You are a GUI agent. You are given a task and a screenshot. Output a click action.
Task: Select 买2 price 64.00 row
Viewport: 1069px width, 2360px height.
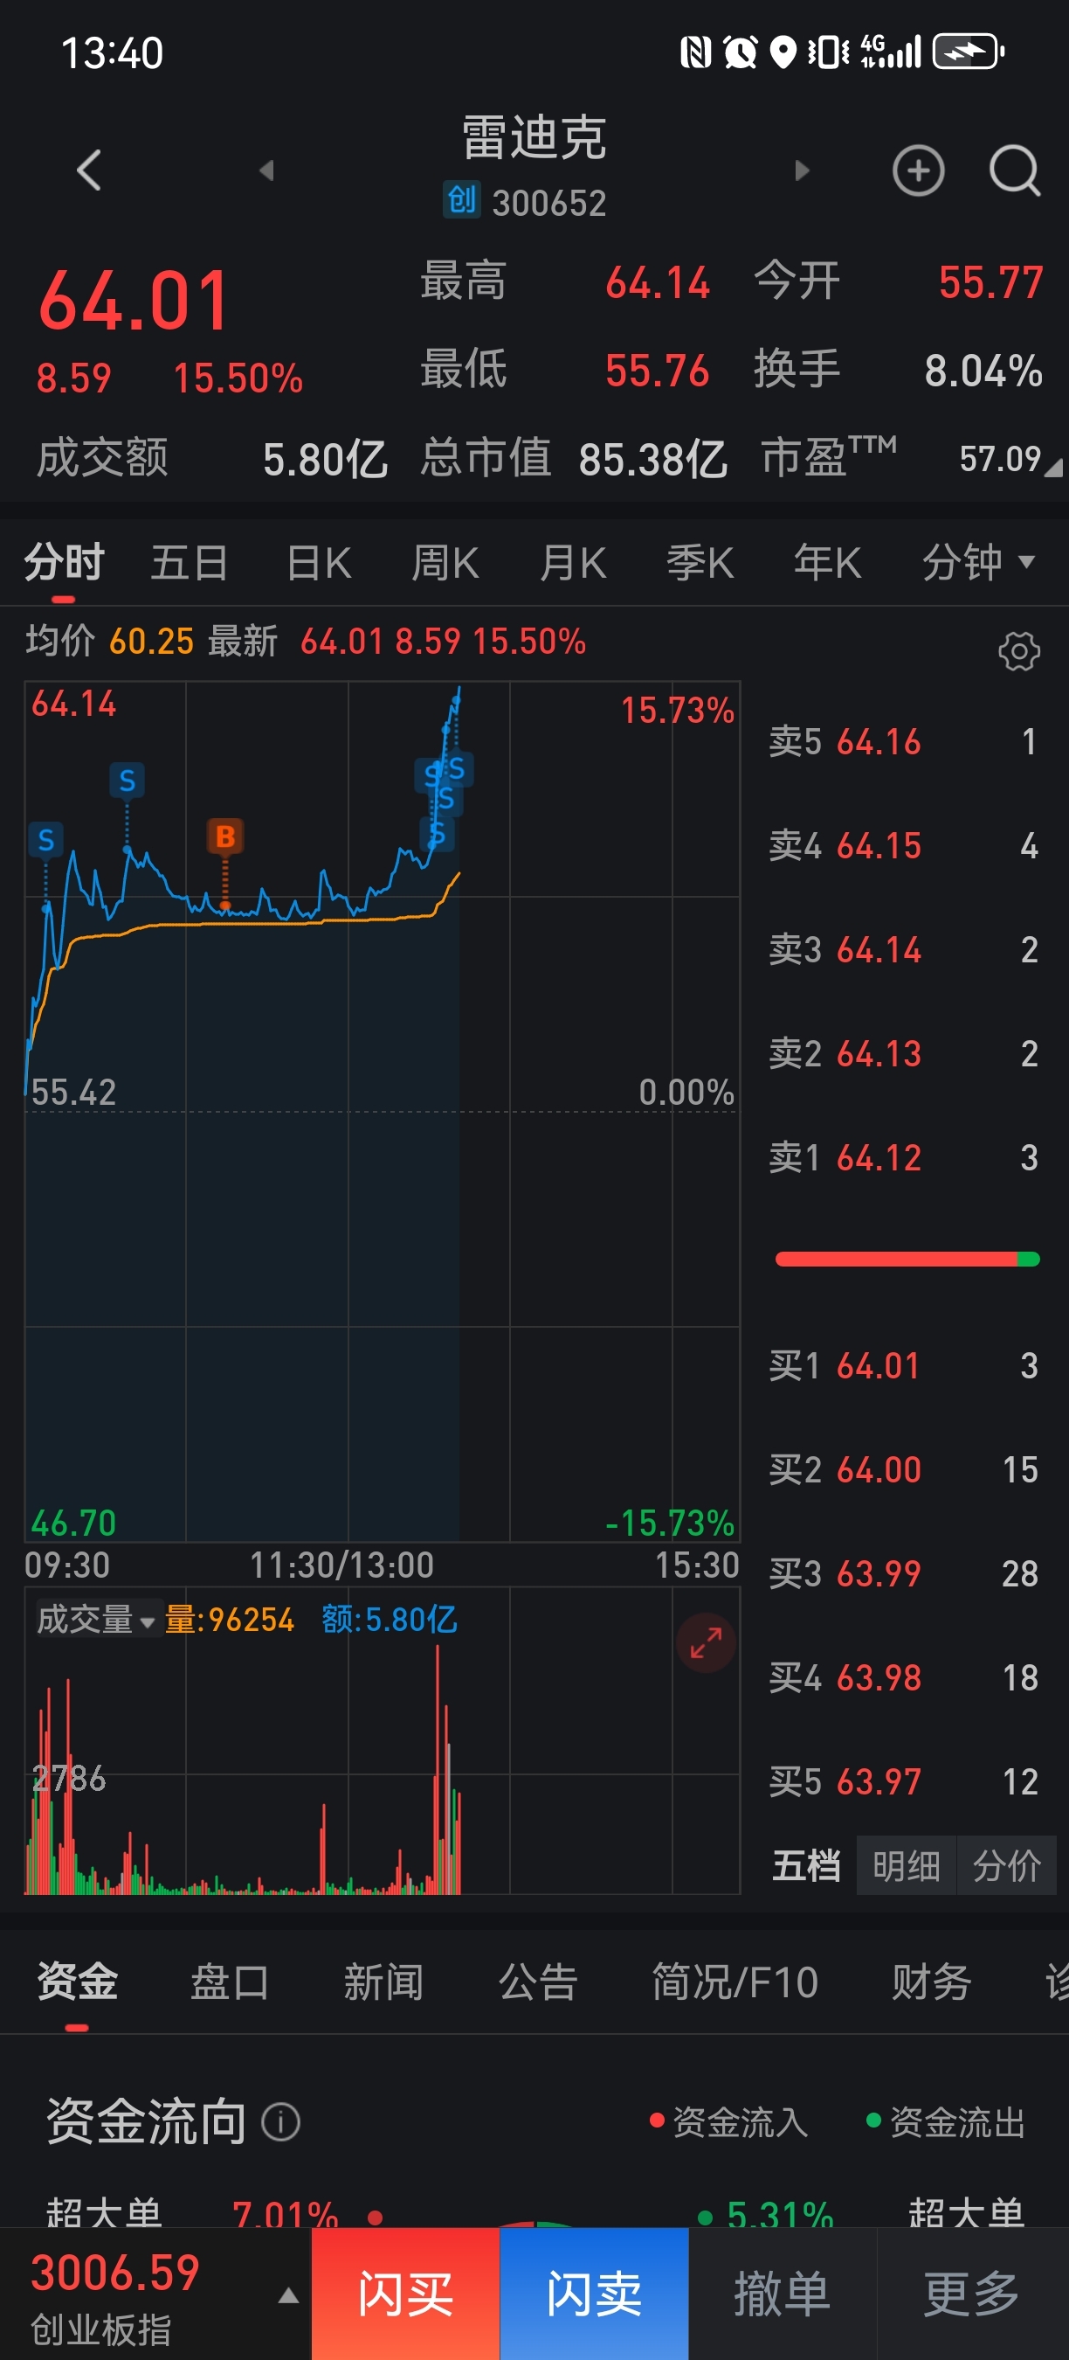(x=903, y=1469)
